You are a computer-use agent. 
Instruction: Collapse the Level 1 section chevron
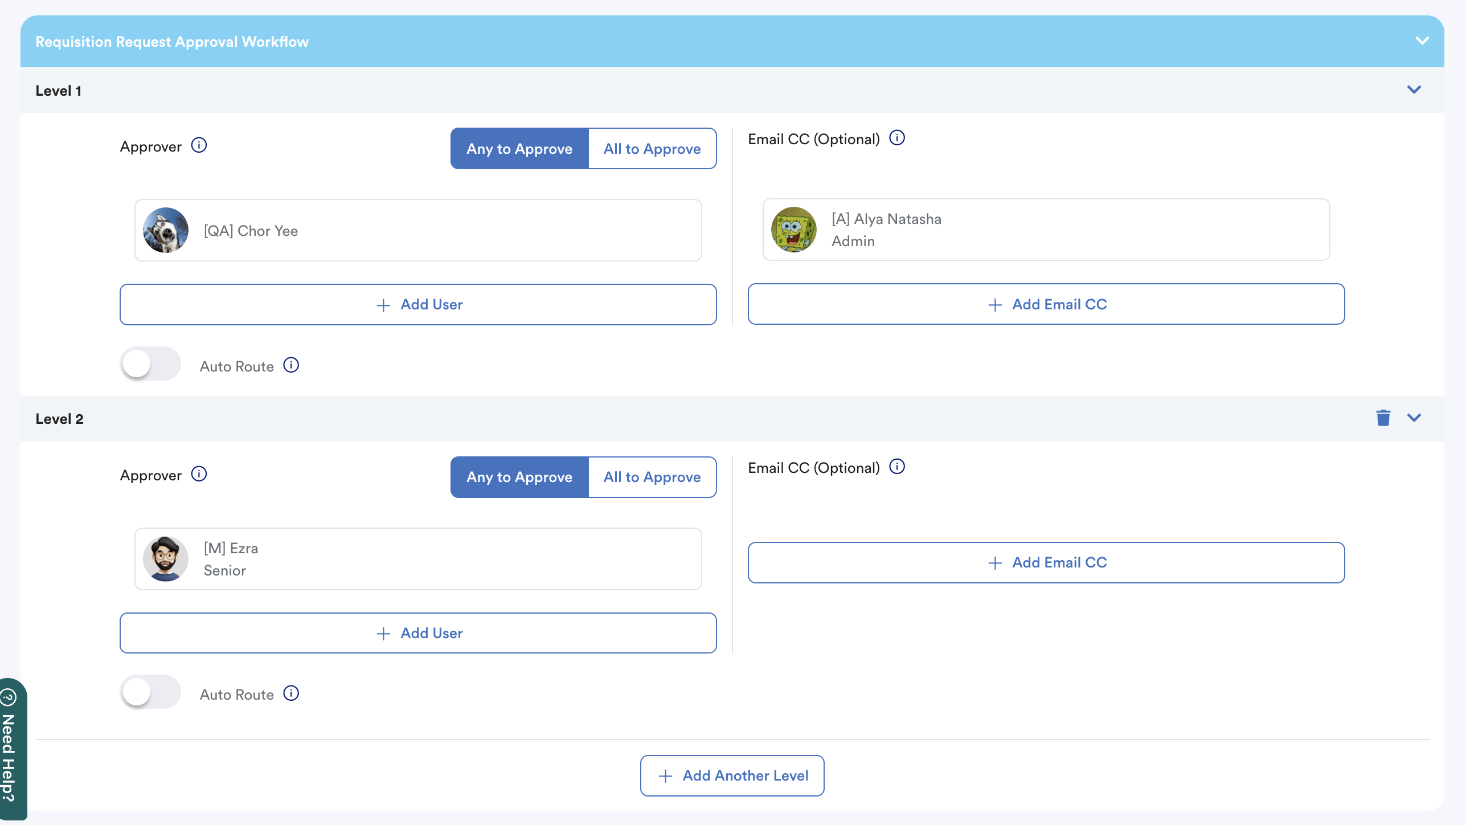[1414, 90]
